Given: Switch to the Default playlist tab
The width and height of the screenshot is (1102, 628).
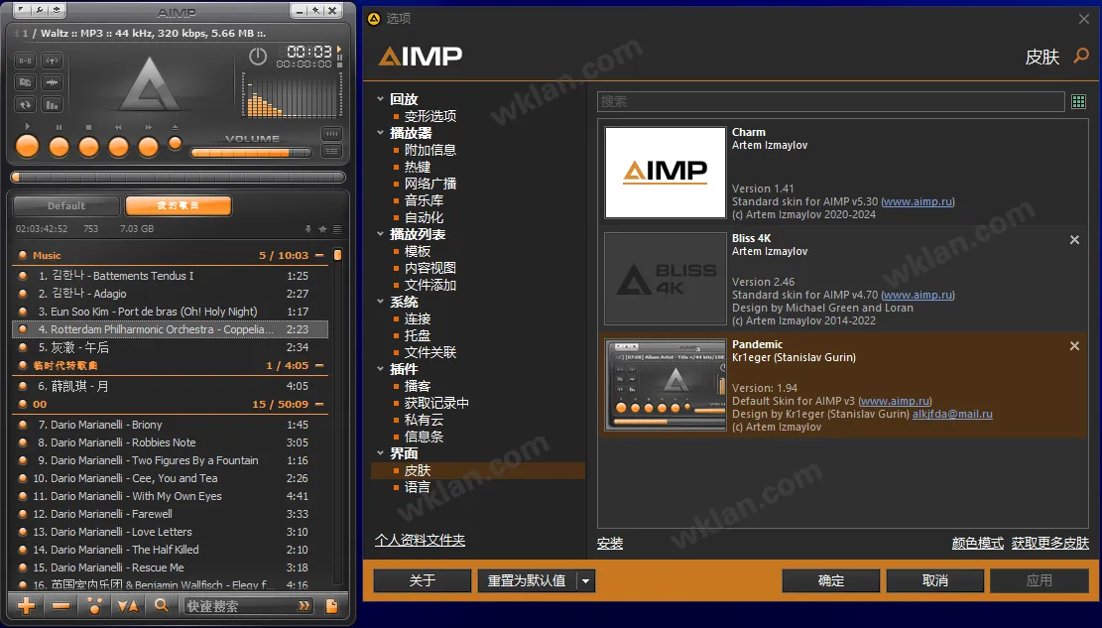Looking at the screenshot, I should pos(66,206).
